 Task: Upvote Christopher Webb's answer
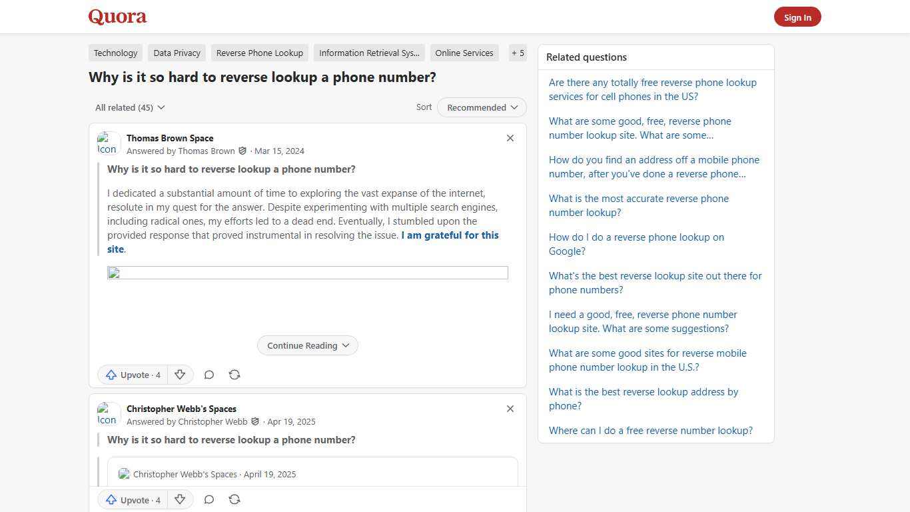[133, 499]
